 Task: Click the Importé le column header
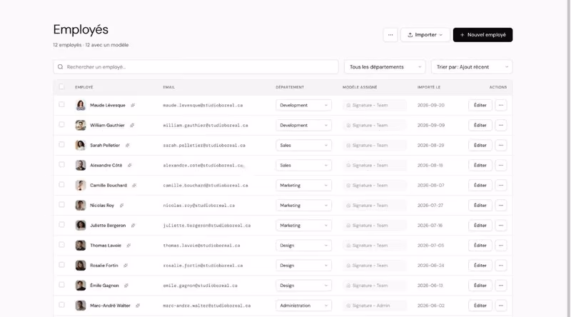(x=429, y=87)
